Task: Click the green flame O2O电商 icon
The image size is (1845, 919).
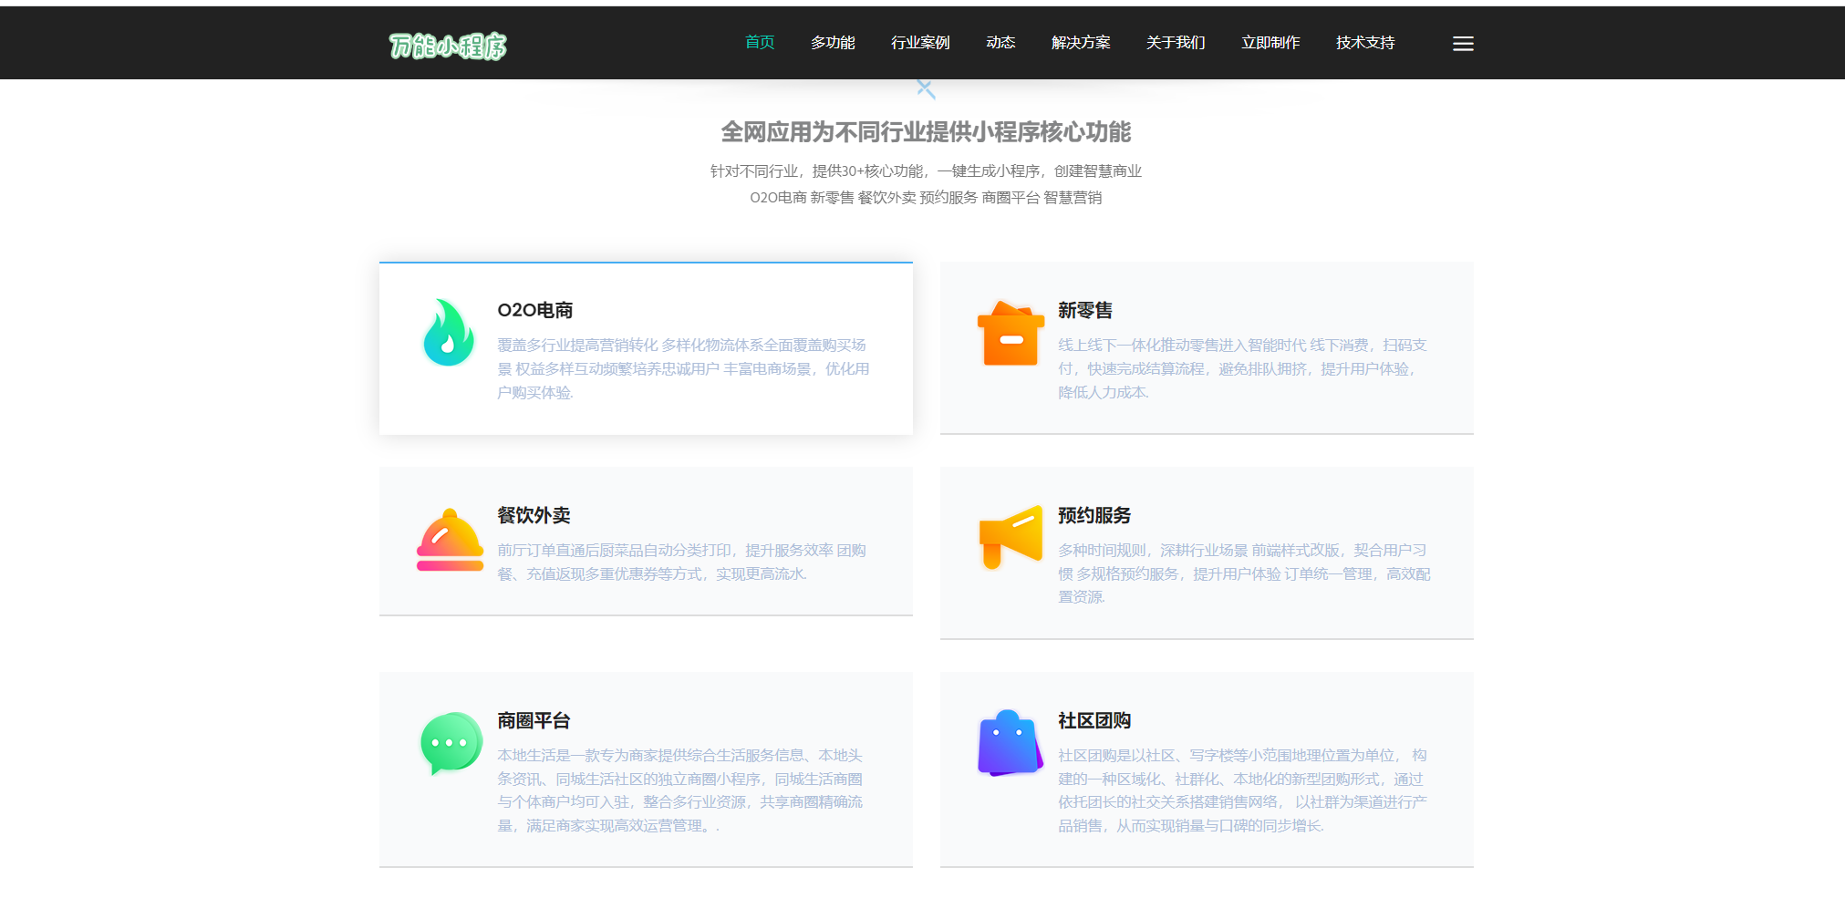Action: coord(448,333)
